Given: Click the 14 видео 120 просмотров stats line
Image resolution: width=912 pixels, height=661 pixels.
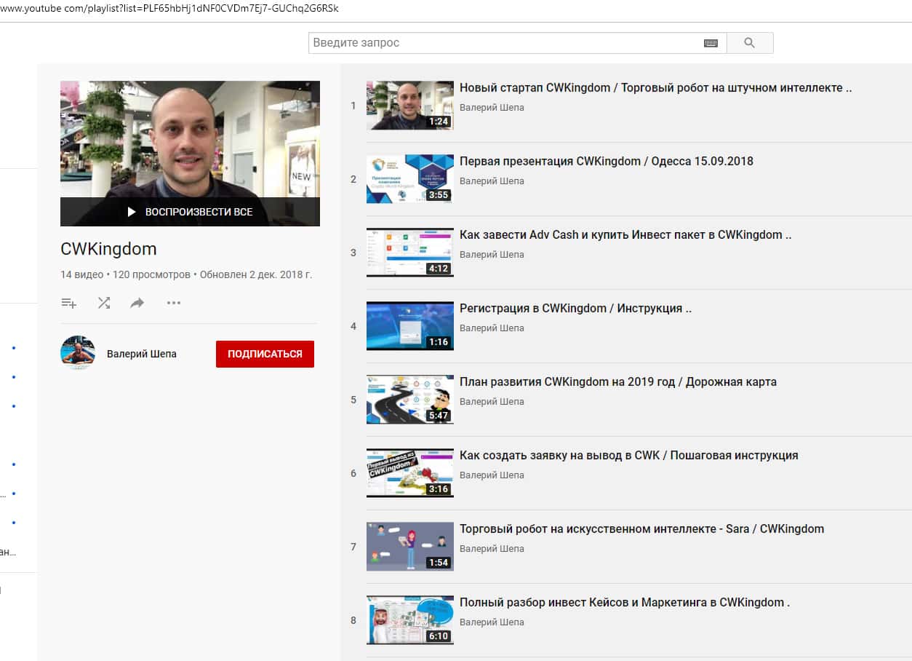Looking at the screenshot, I should tap(186, 275).
